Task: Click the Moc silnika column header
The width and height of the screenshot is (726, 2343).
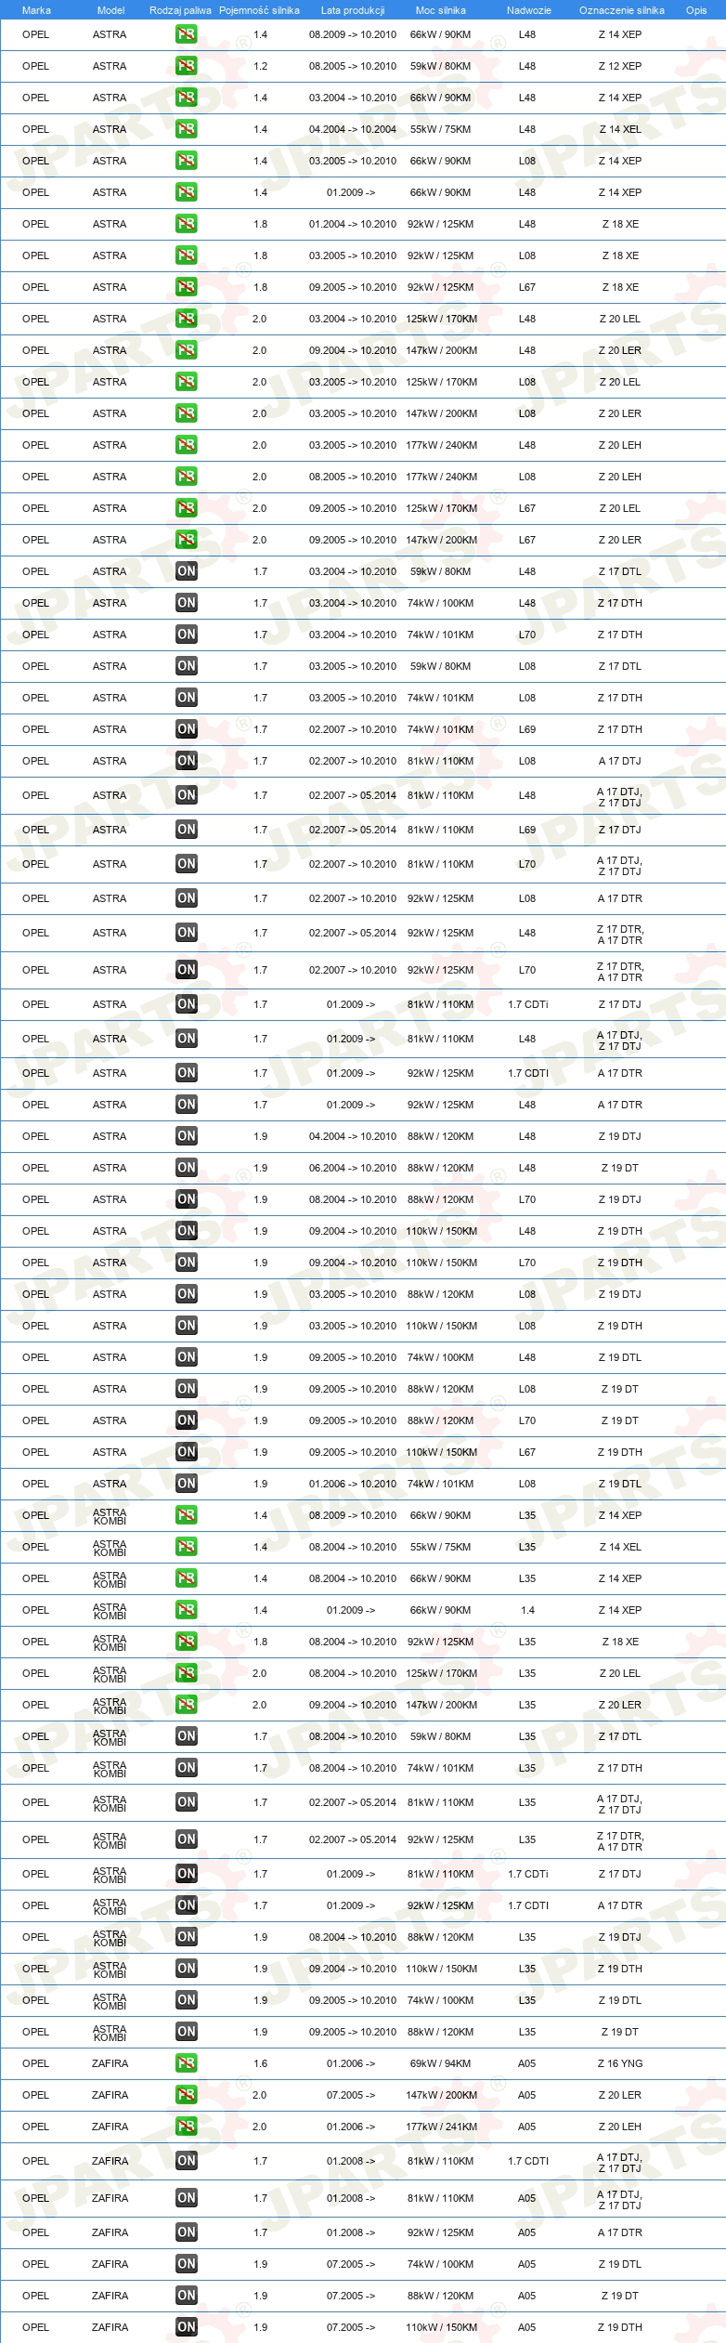Action: 441,10
